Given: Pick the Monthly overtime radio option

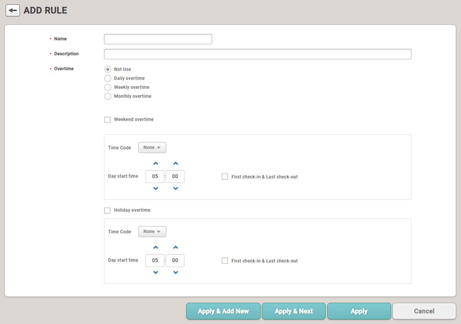Looking at the screenshot, I should click(108, 96).
